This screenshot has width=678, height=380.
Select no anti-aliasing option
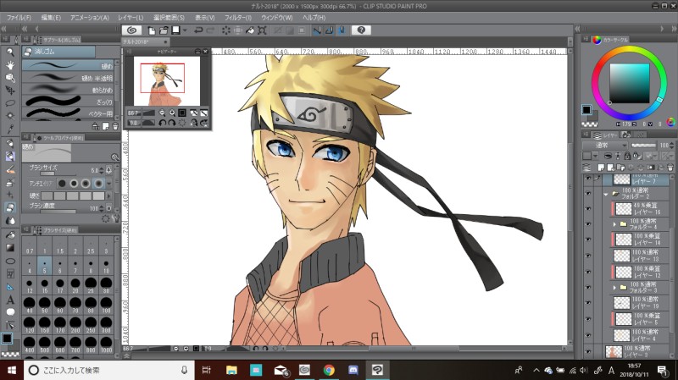[62, 184]
